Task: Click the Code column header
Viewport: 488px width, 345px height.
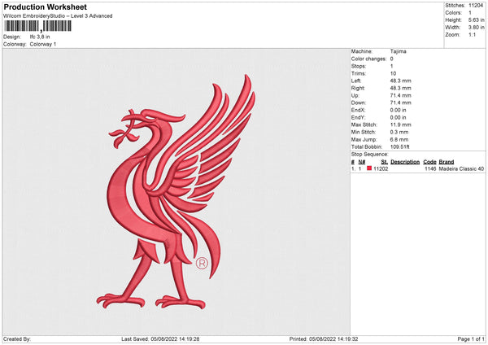Action: click(429, 162)
